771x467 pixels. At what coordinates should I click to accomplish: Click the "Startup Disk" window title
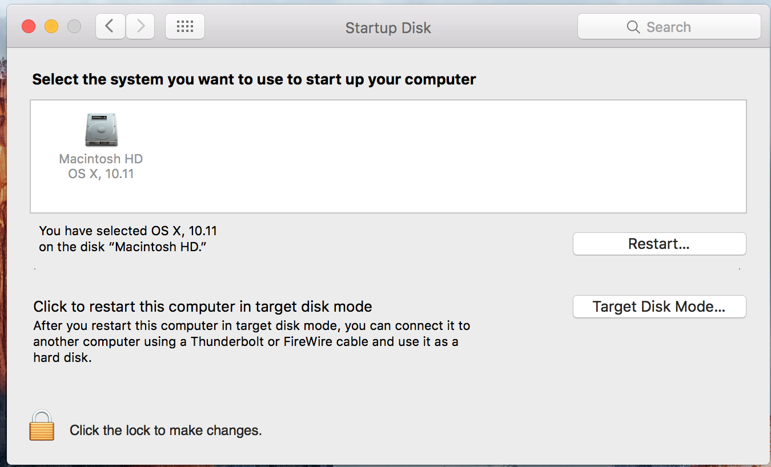coord(388,27)
